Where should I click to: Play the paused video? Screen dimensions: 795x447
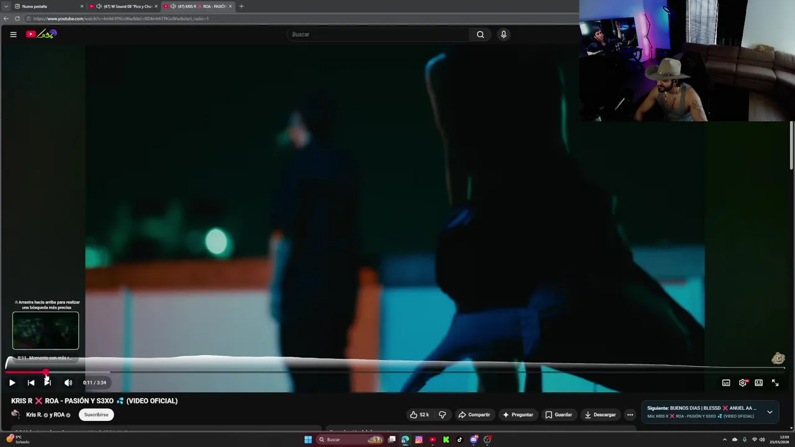[x=12, y=382]
